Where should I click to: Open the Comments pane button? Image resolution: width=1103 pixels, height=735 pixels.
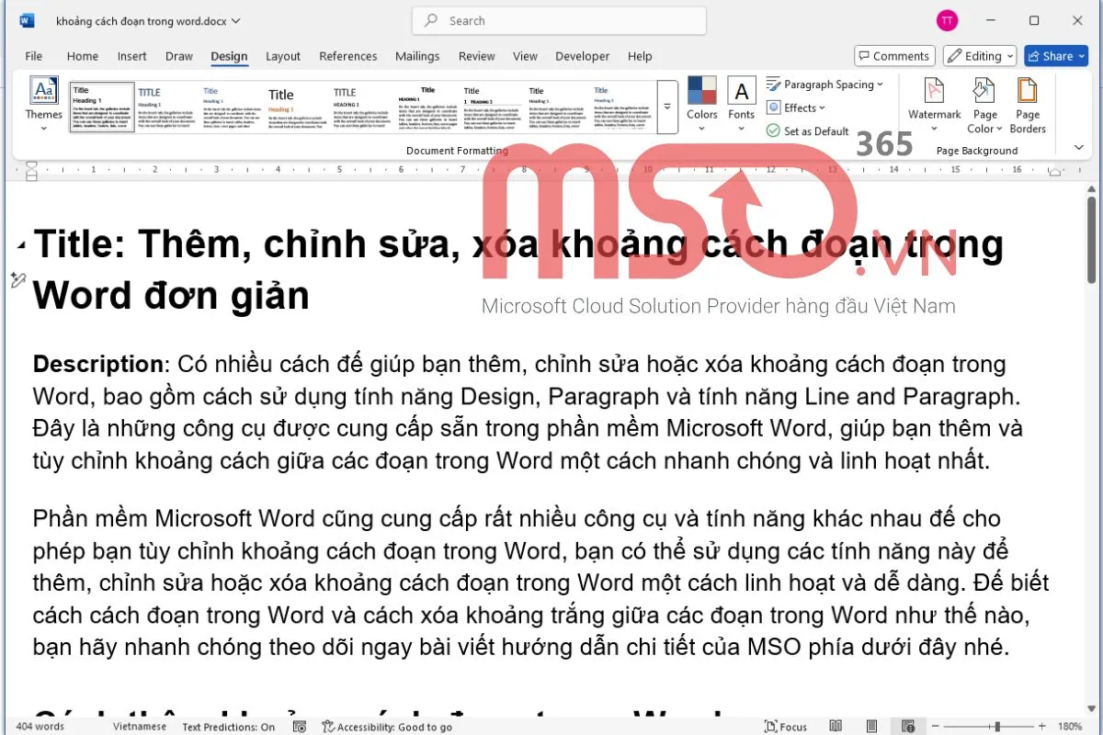coord(893,56)
